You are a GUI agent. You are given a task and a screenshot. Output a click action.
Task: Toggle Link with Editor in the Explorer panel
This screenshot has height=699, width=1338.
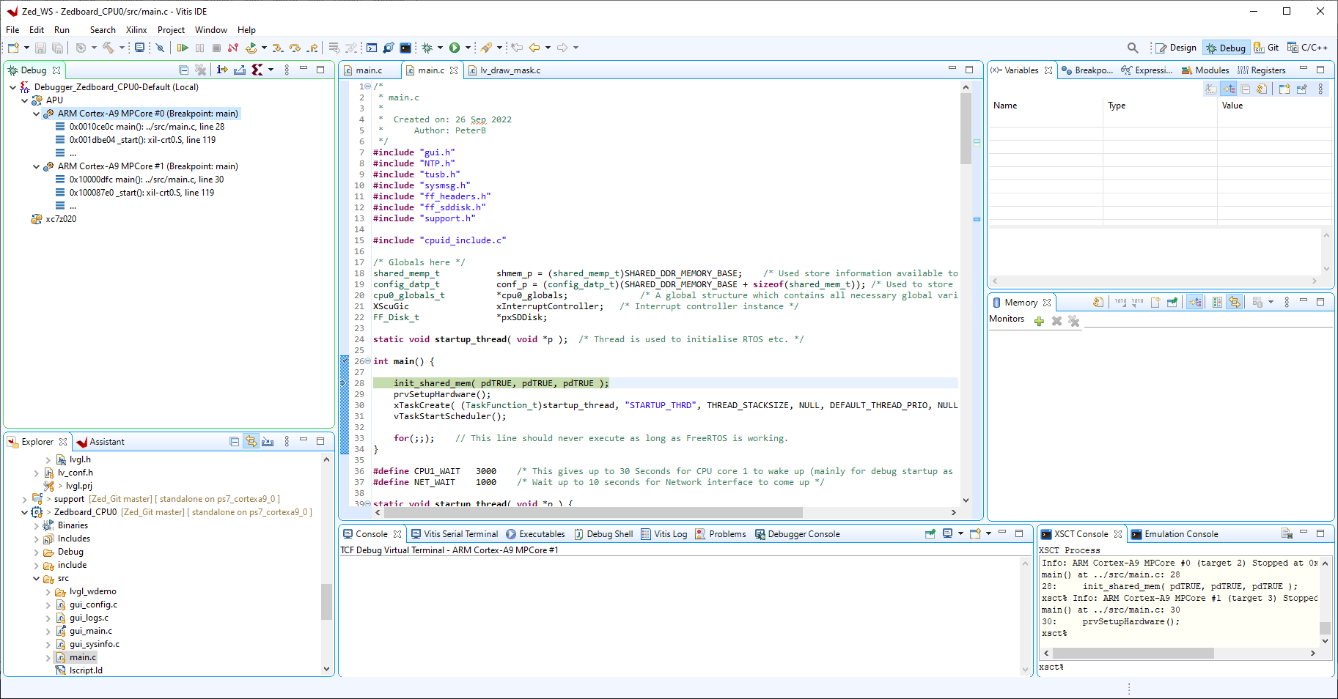[x=251, y=441]
